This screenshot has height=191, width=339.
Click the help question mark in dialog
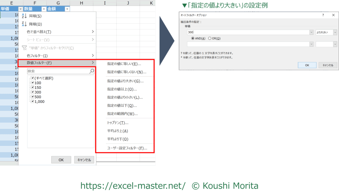323,15
